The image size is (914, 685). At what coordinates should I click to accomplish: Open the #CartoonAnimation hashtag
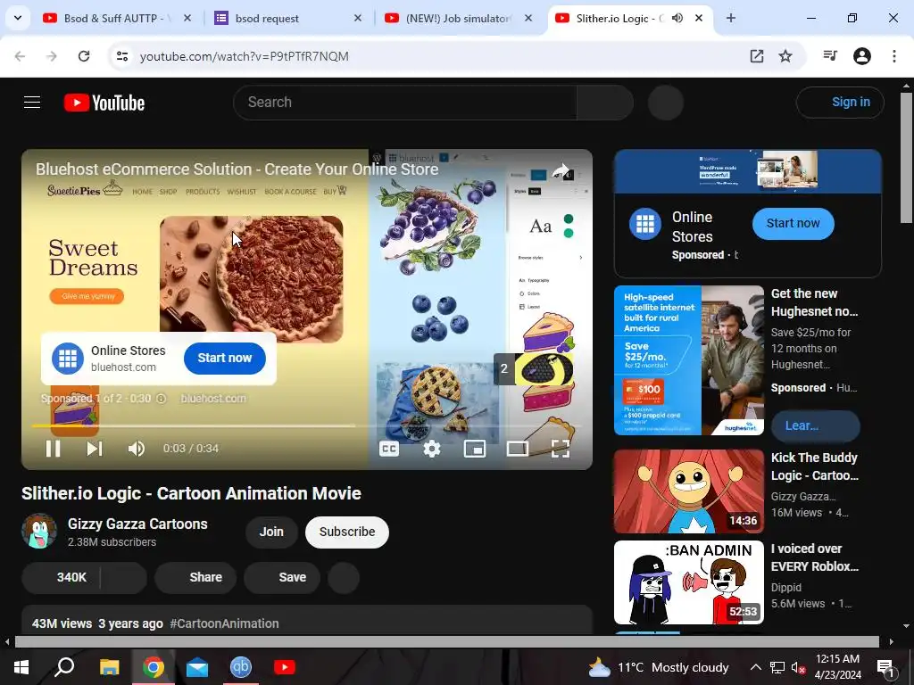click(x=224, y=623)
